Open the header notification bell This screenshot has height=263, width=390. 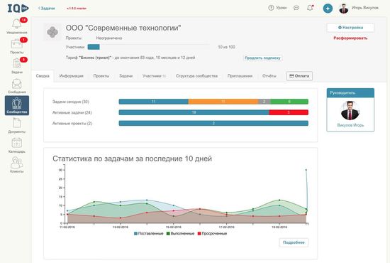(x=310, y=8)
